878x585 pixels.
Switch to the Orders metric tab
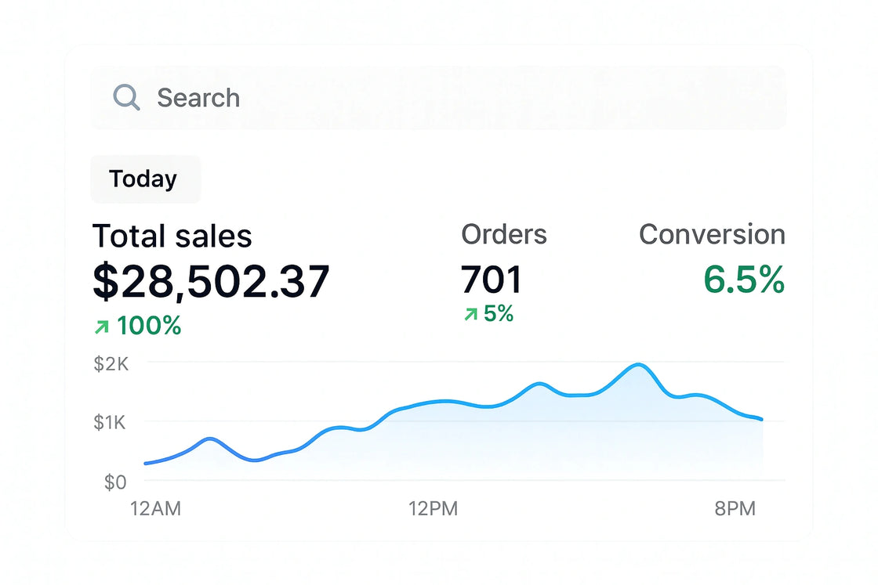(504, 233)
